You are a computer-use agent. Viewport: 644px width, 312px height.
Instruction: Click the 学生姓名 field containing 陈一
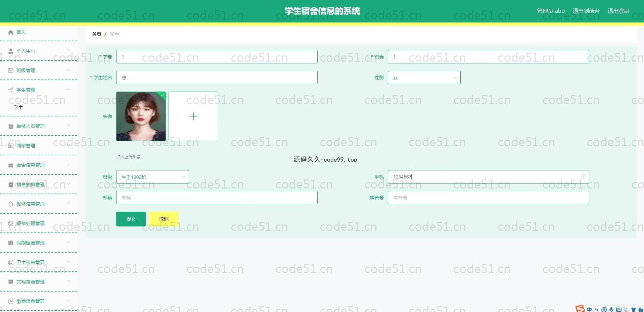pyautogui.click(x=217, y=77)
